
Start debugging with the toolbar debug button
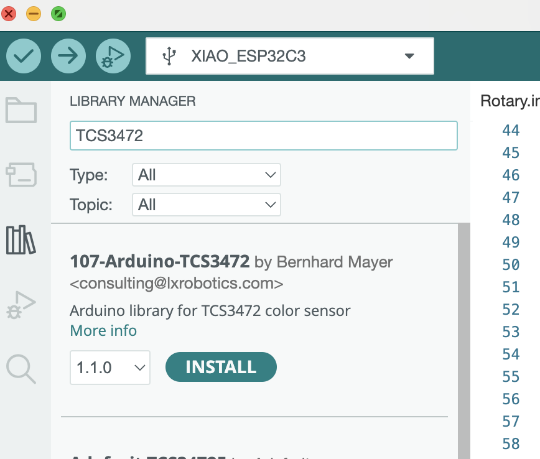pyautogui.click(x=113, y=56)
